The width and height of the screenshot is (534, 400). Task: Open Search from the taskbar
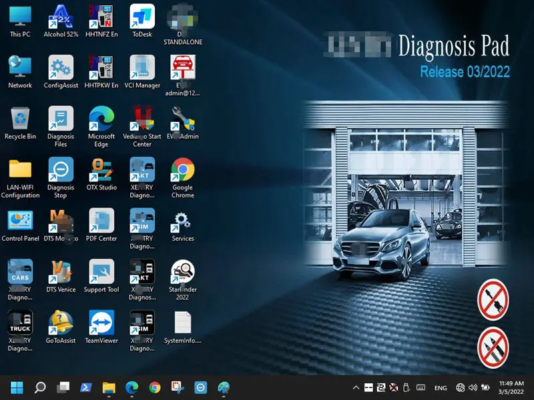tap(40, 387)
